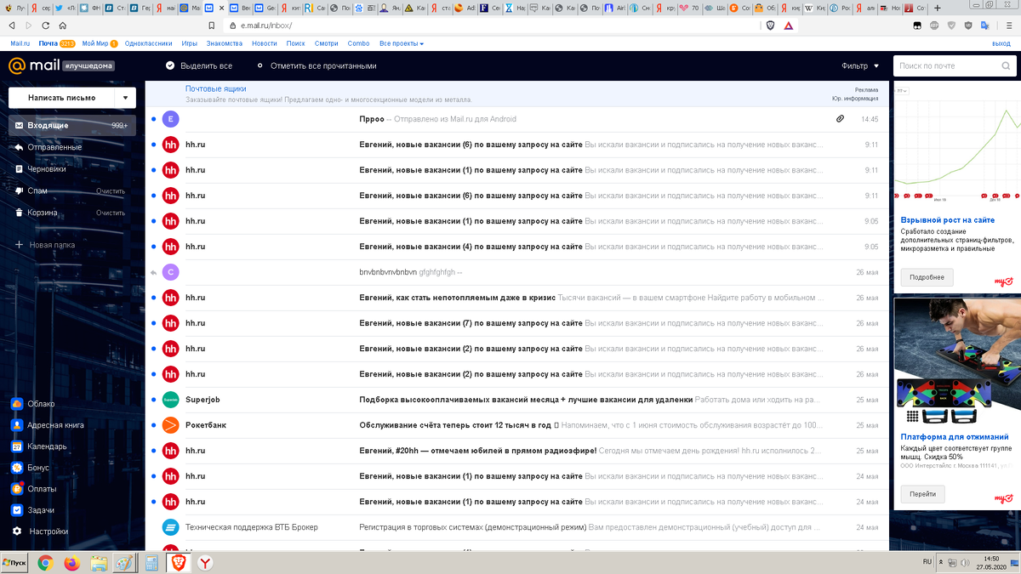Create a folder with Новая папка
This screenshot has height=574, width=1021.
(x=45, y=245)
